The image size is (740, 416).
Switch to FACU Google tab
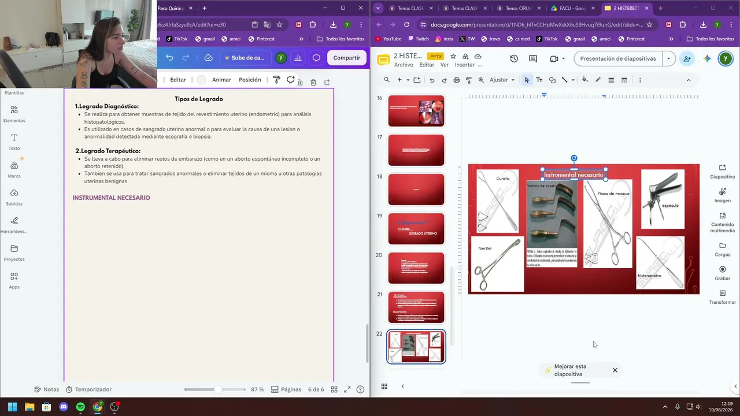573,8
